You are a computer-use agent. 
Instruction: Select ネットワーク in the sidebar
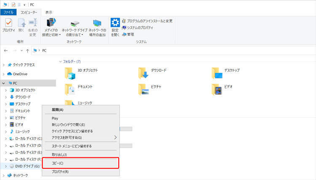[x=18, y=175]
